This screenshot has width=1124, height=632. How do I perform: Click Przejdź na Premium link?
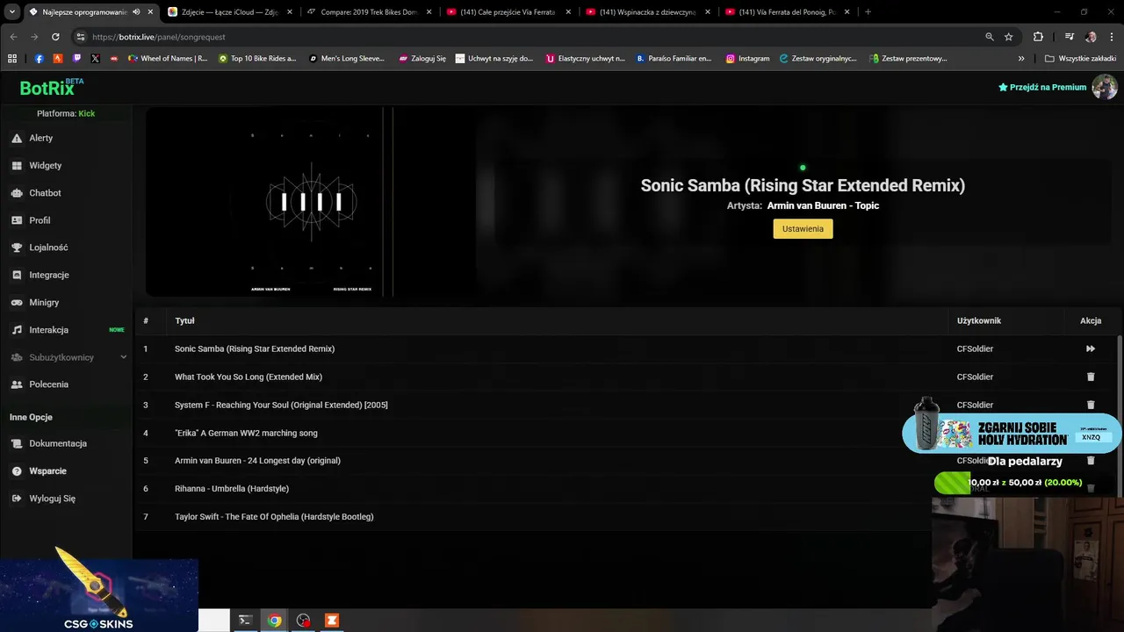point(1042,87)
